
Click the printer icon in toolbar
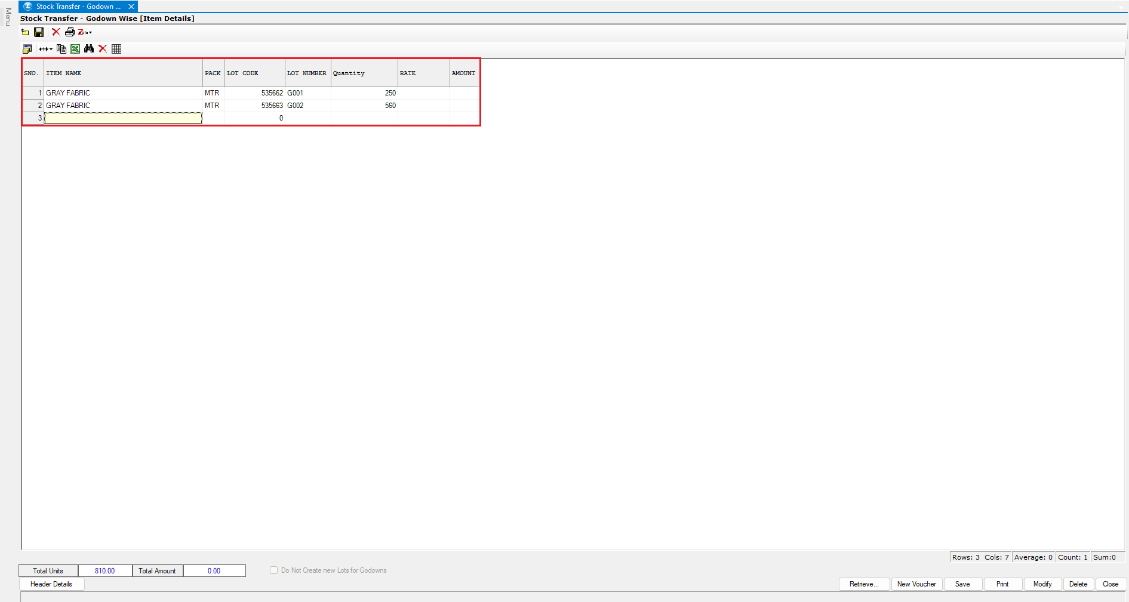click(x=70, y=32)
